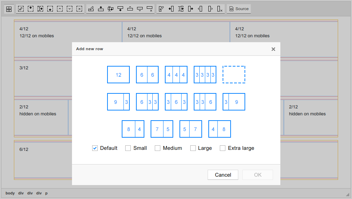Uncheck the Default breakpoint checkbox

point(95,148)
